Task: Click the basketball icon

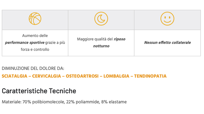Action: pyautogui.click(x=35, y=19)
